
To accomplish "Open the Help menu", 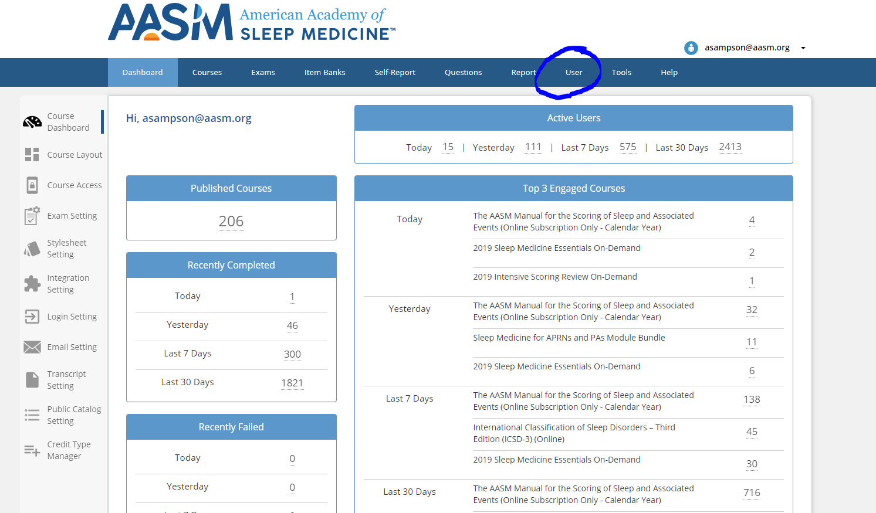I will (669, 73).
